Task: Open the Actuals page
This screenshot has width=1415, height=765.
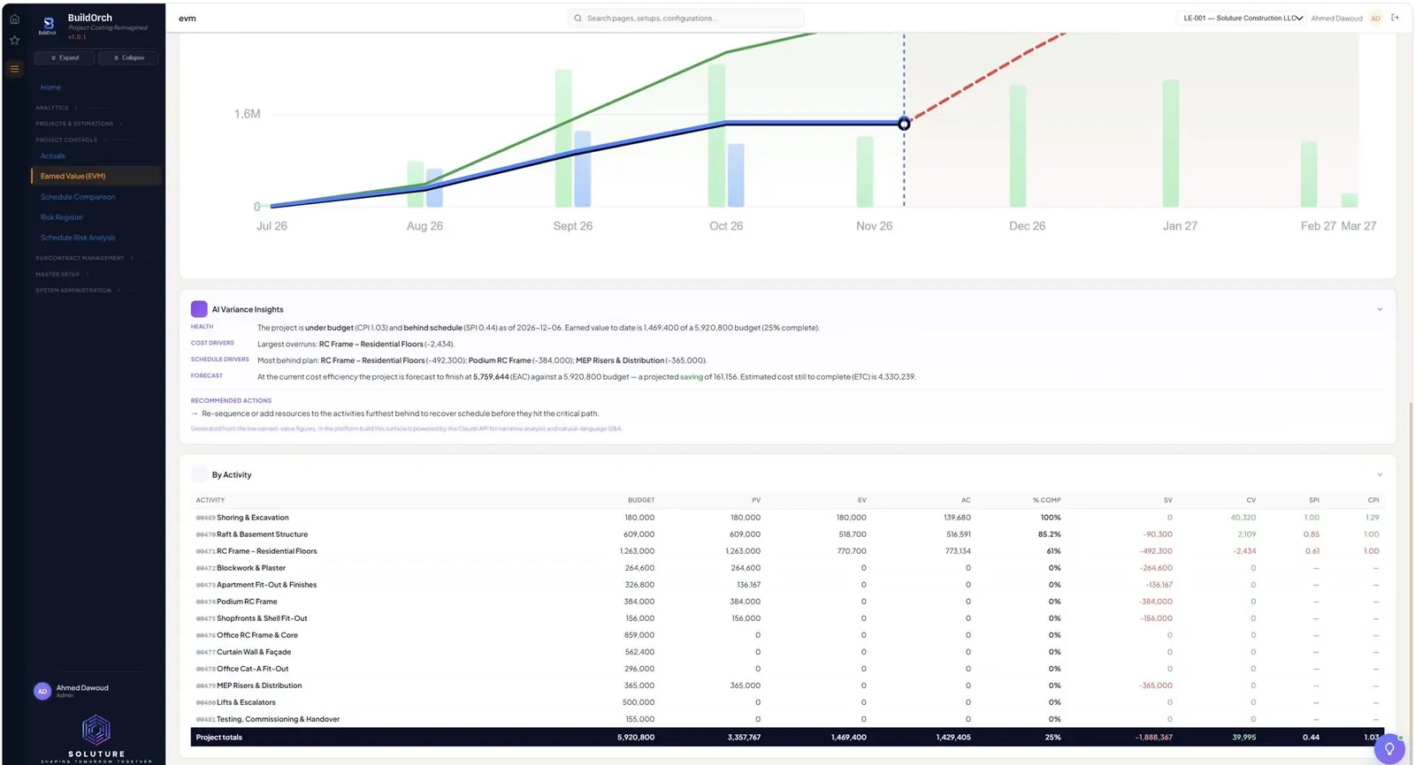Action: click(52, 155)
